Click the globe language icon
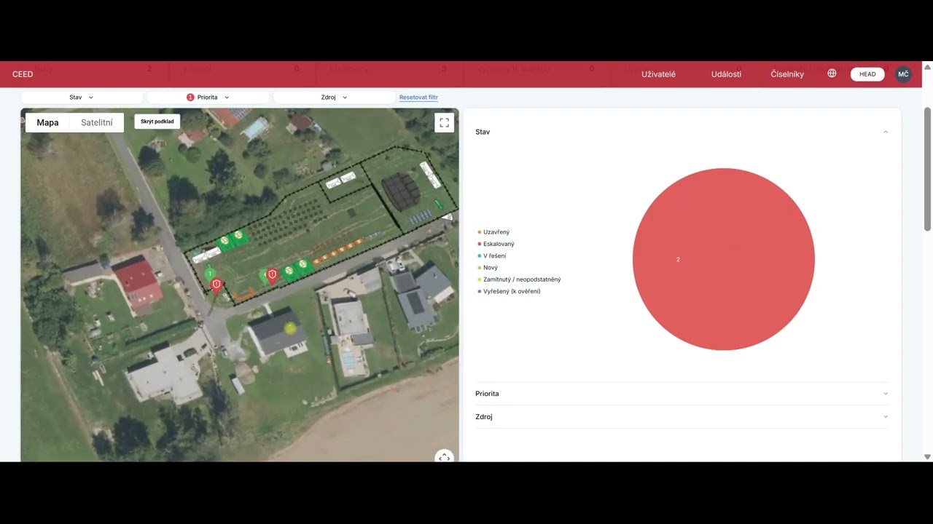Screen dimensions: 933x524 click(x=832, y=74)
